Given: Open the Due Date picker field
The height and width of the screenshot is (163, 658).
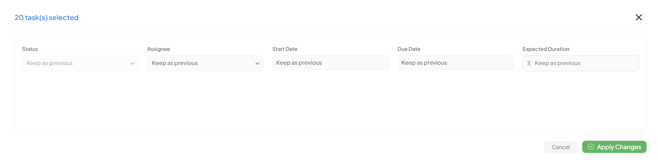Looking at the screenshot, I should pyautogui.click(x=455, y=63).
